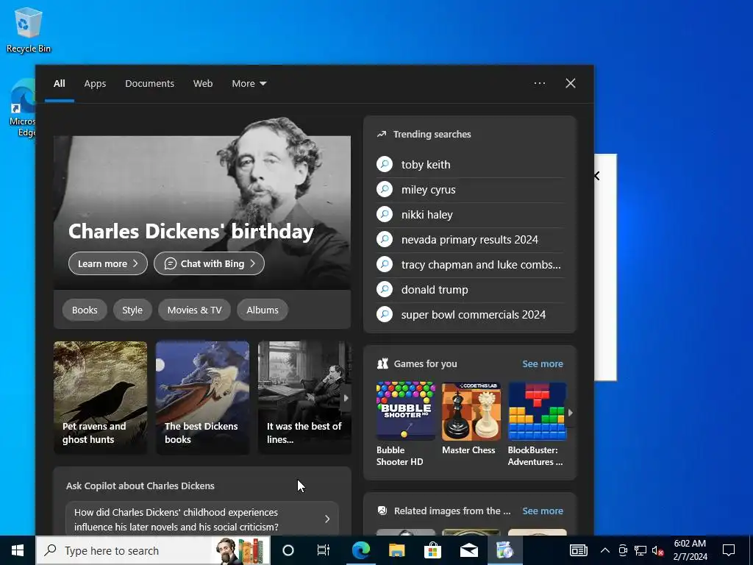
Task: Select the Albums chip
Action: point(263,310)
